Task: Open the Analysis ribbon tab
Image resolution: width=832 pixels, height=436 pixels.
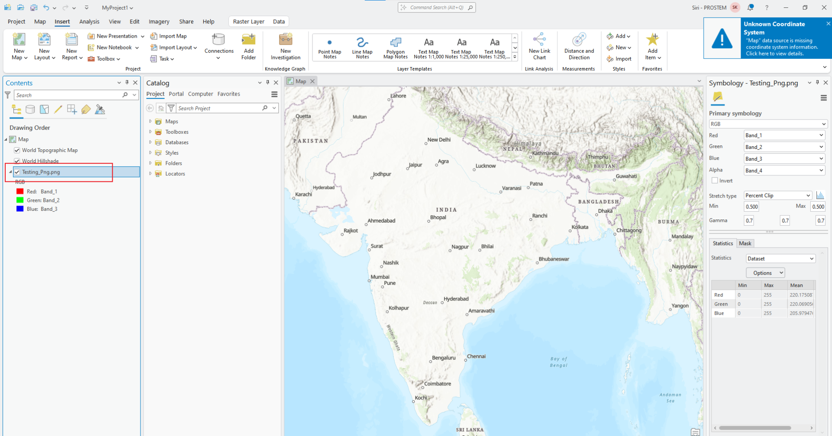Action: 89,22
